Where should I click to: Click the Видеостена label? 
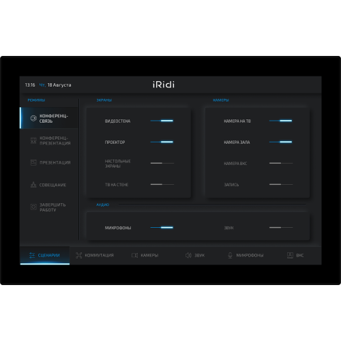tap(117, 121)
